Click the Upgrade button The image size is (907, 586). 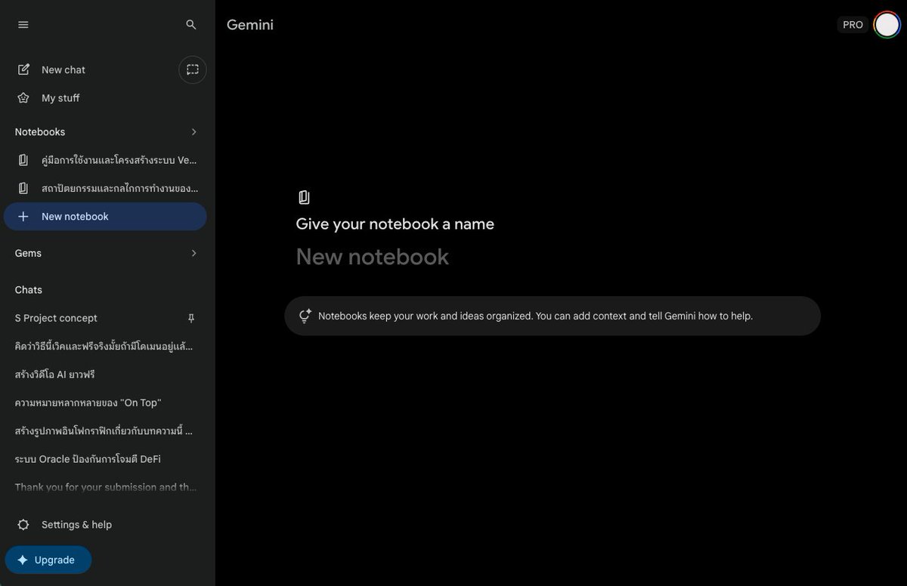point(48,560)
